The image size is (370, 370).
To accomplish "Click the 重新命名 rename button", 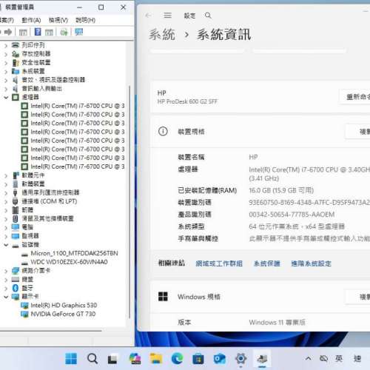I will coord(355,97).
